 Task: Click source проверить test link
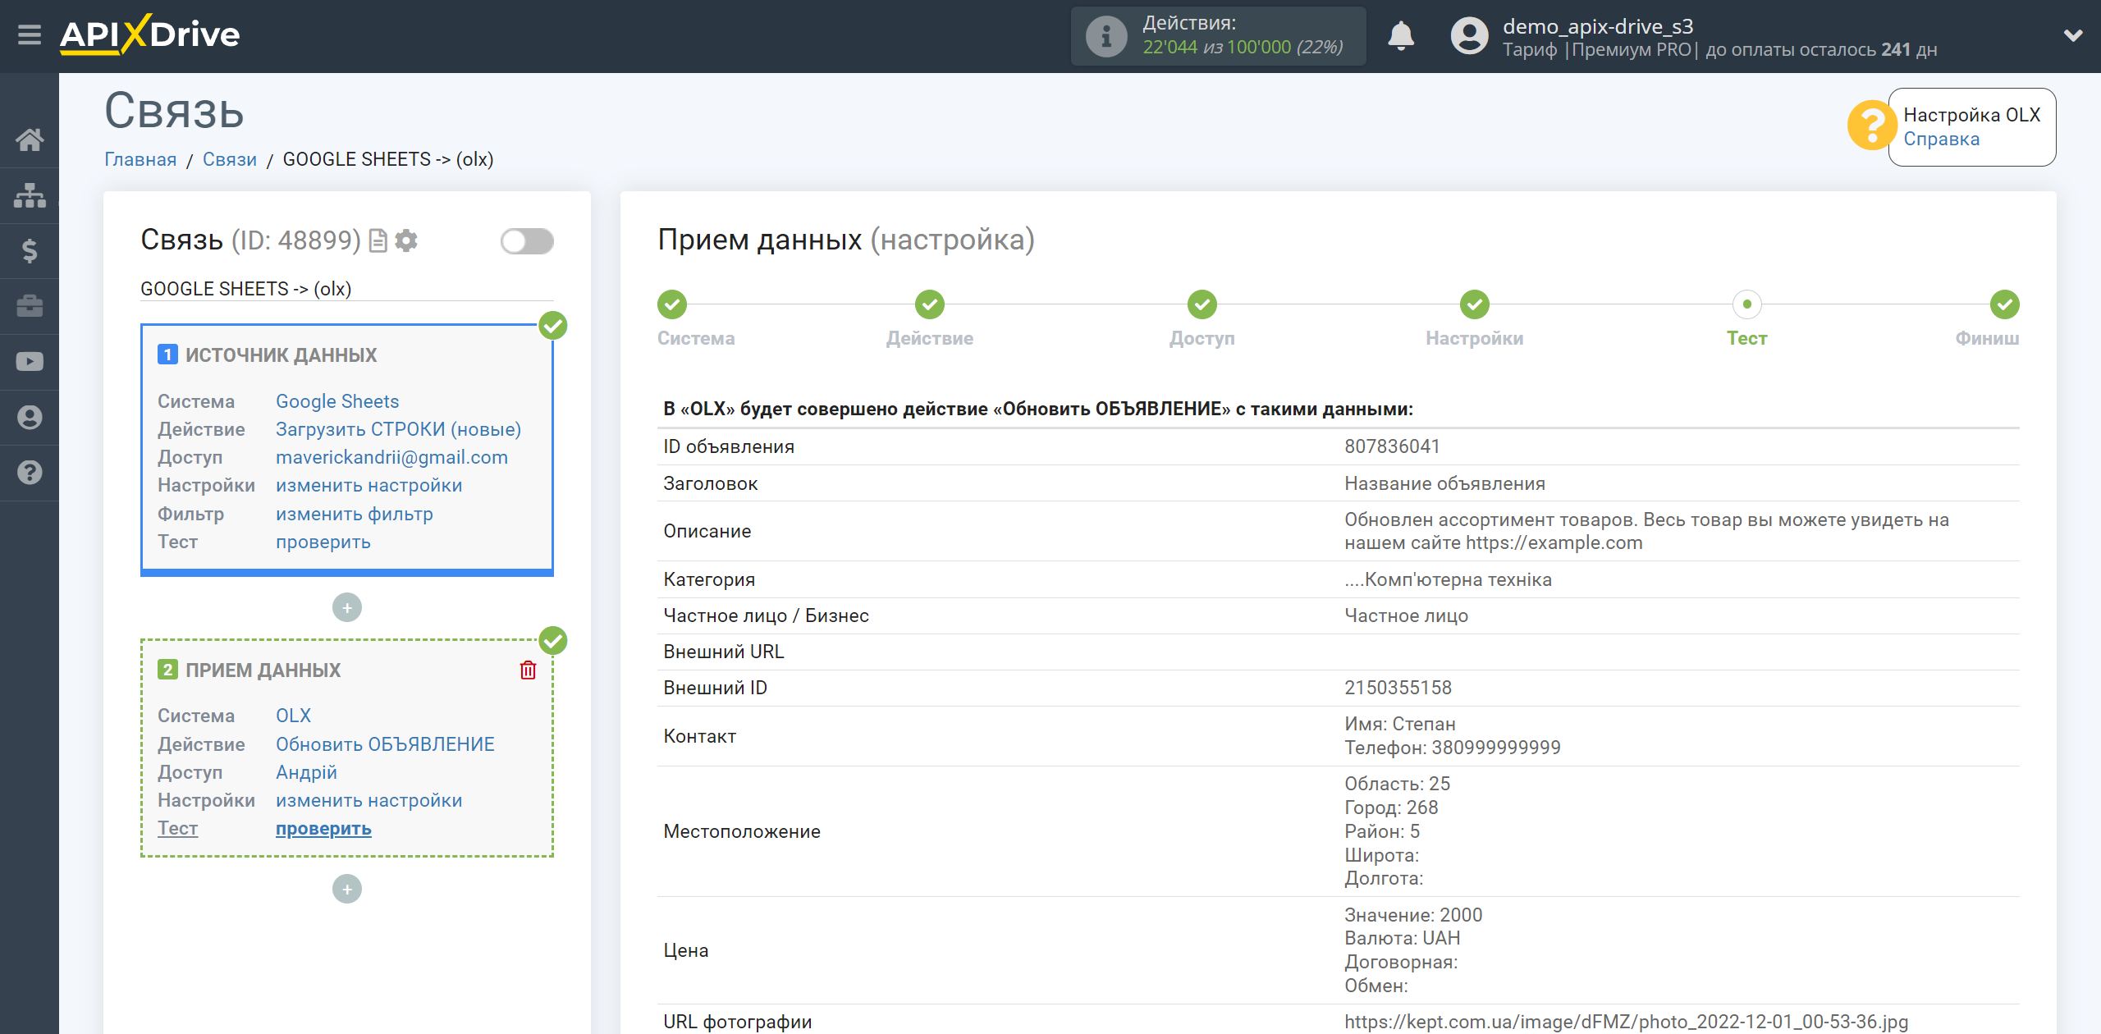pyautogui.click(x=323, y=542)
